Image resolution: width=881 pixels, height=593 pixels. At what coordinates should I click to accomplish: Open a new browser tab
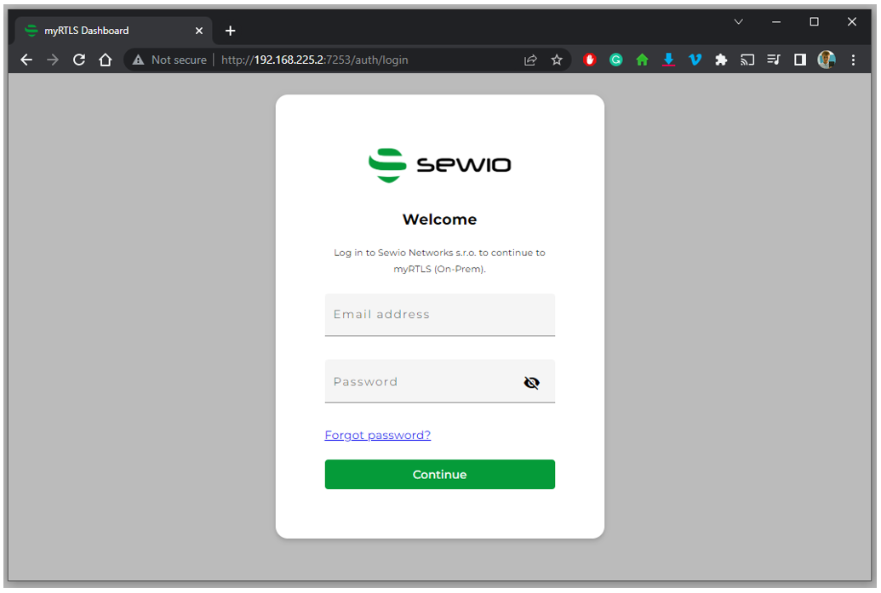(x=230, y=30)
